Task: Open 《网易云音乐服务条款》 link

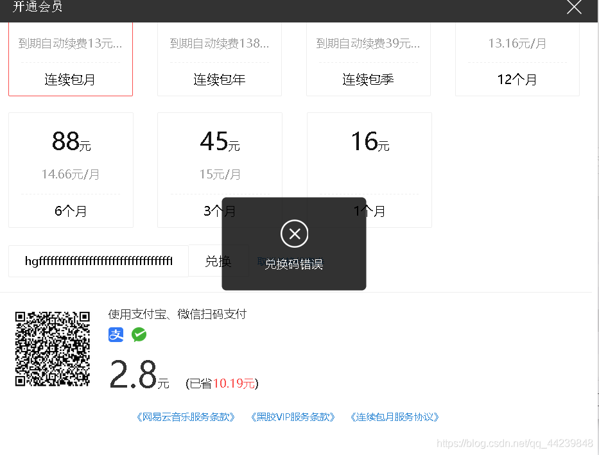Action: (x=186, y=417)
